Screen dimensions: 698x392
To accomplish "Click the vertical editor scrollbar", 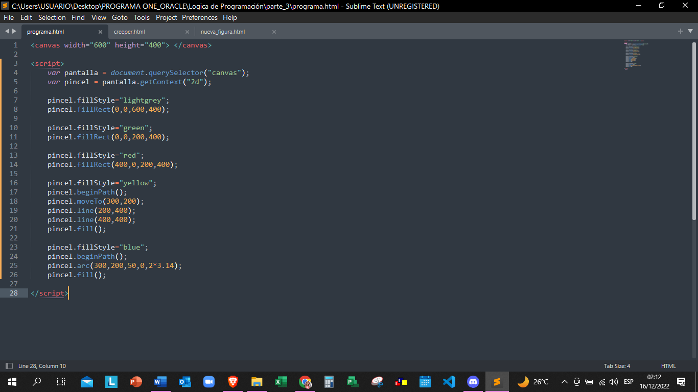I will [x=694, y=130].
